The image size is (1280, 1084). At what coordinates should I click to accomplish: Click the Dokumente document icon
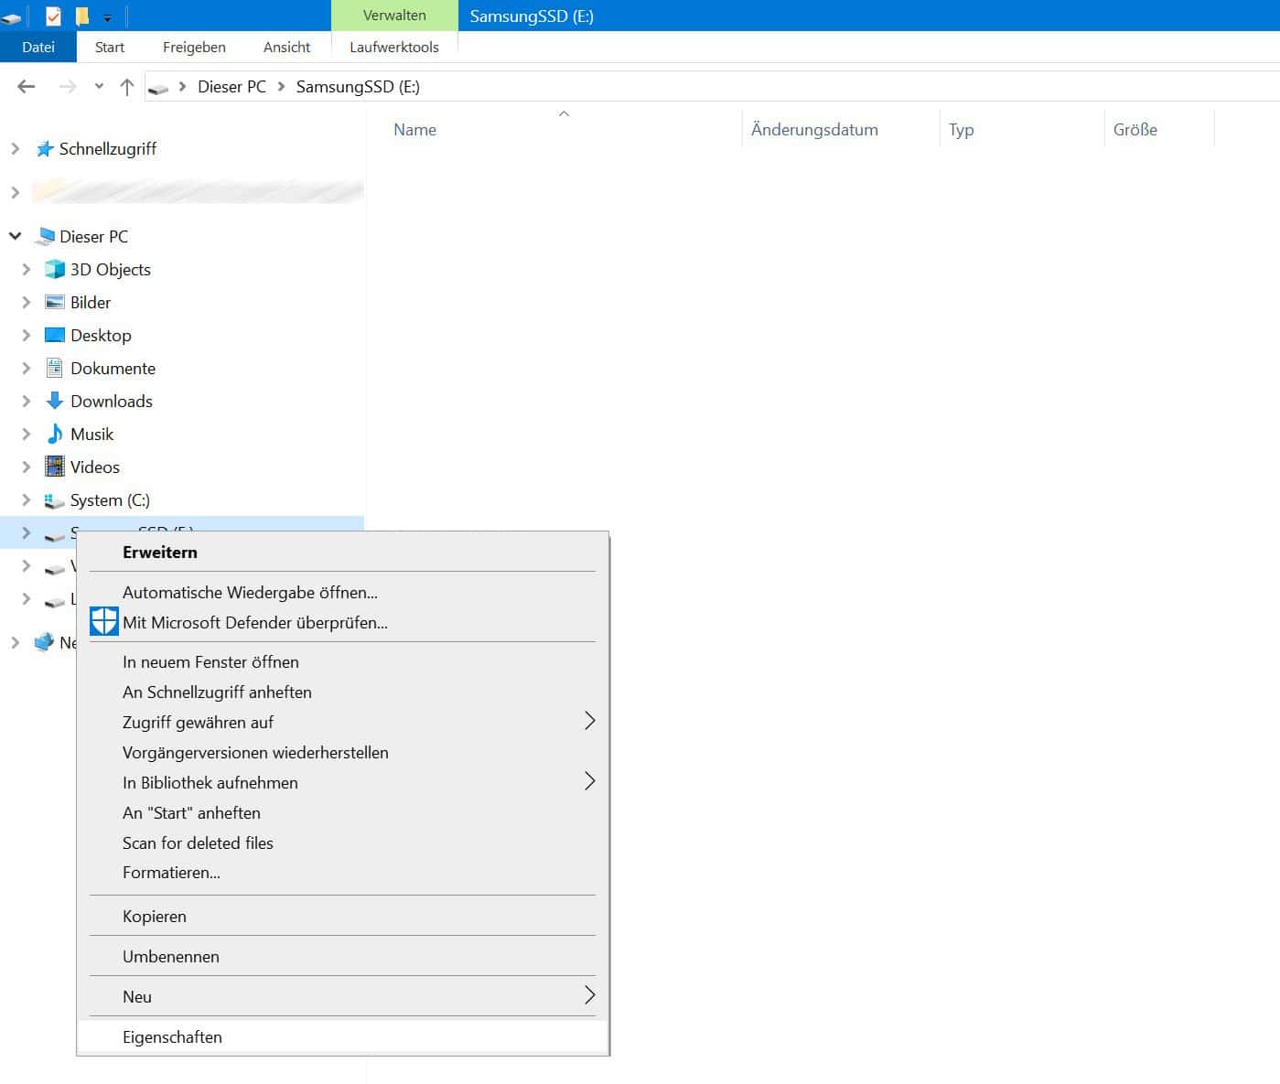[55, 368]
